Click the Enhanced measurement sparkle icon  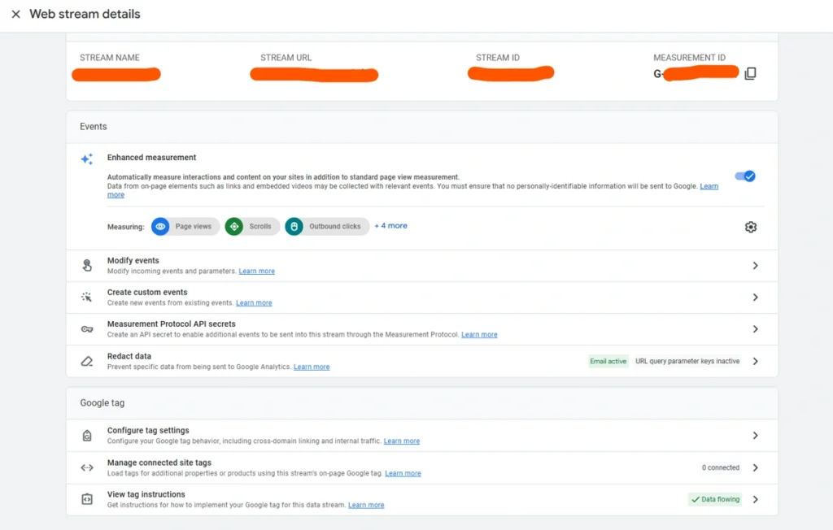coord(86,159)
